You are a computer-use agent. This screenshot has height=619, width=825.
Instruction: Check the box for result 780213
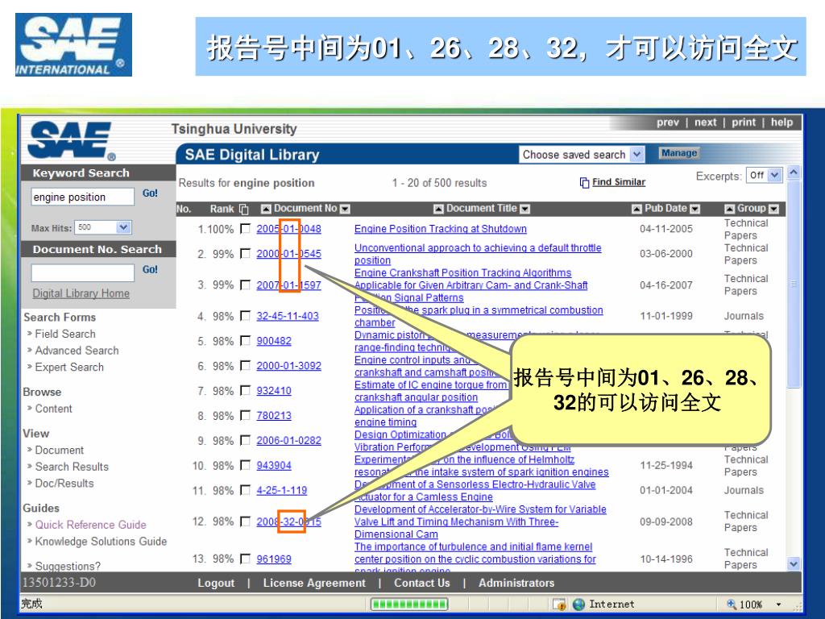[x=245, y=415]
